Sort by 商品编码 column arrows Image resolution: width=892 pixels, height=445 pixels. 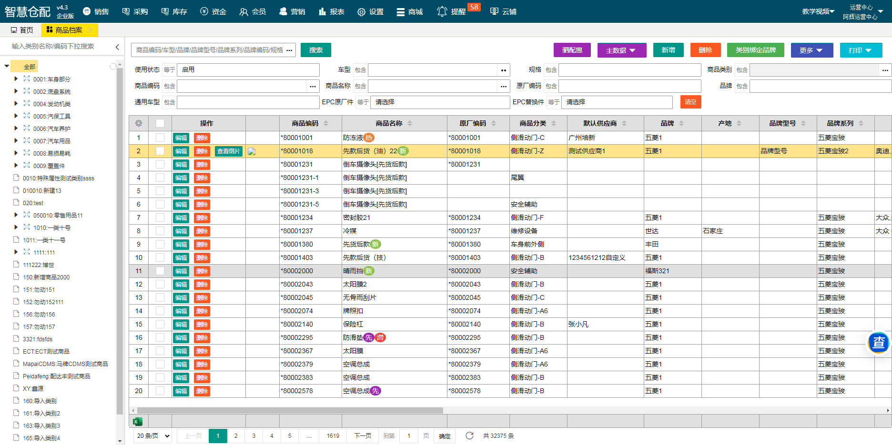tap(326, 123)
